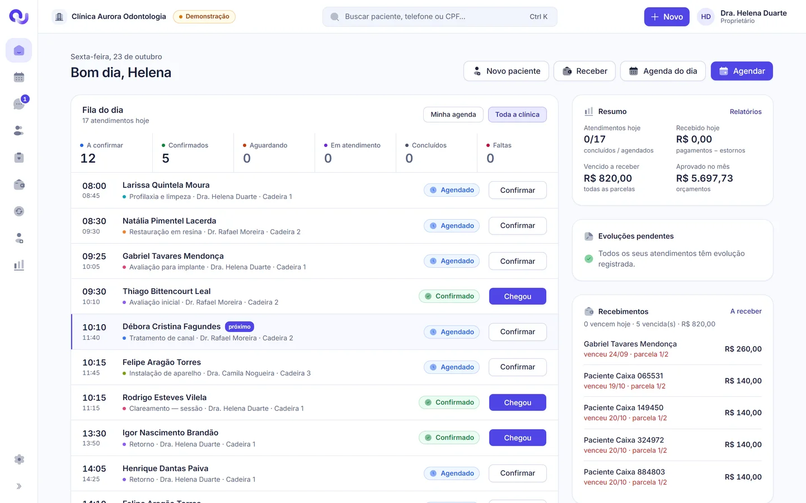806x503 pixels.
Task: Open the wallet icon in the sidebar
Action: [19, 184]
